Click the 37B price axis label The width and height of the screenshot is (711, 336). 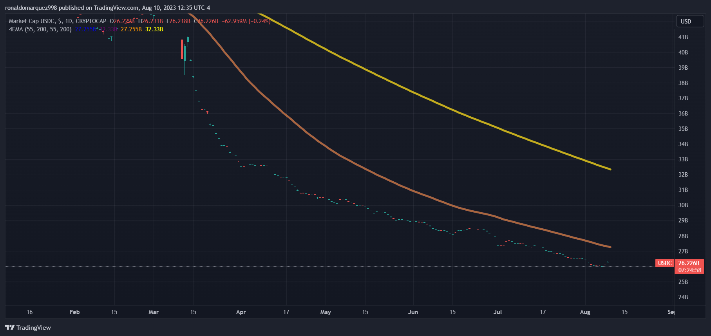click(x=683, y=98)
